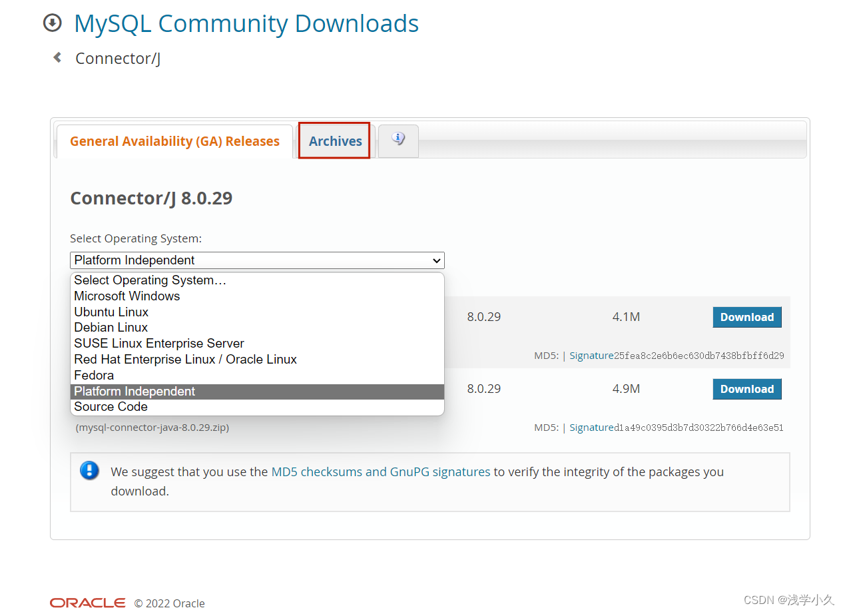Click MD5 value d1a49c0395d3b7d30322b766d4e63e51

coord(699,428)
